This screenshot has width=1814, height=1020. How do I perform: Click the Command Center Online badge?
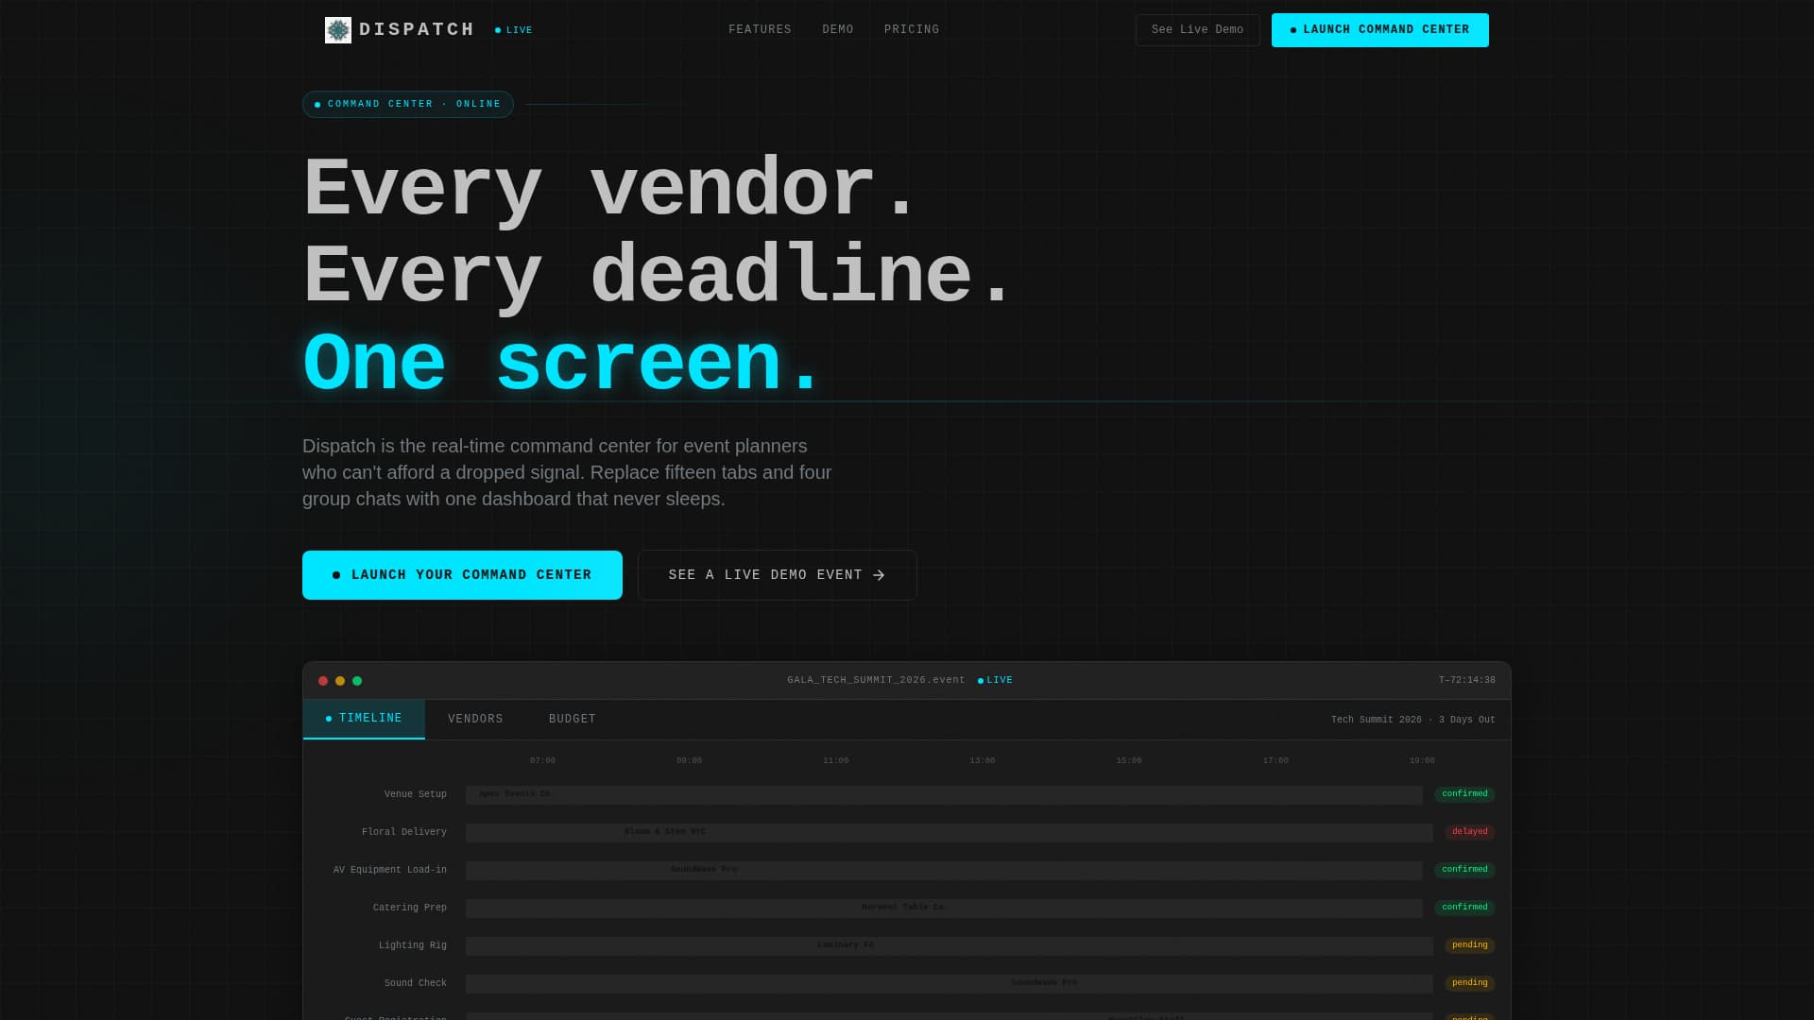coord(408,104)
